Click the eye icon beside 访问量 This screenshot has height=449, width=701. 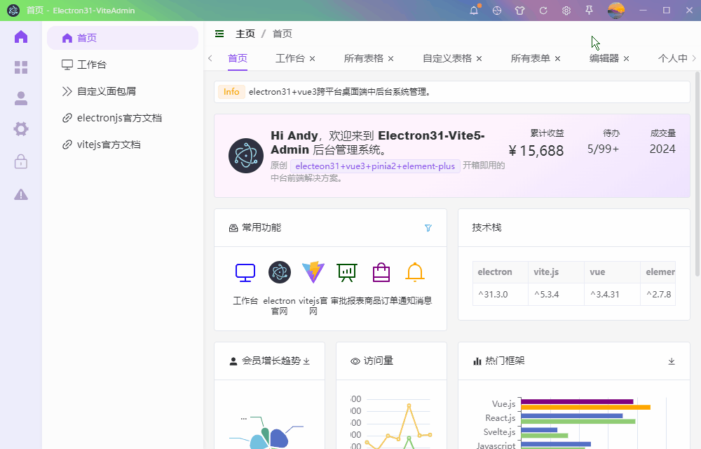click(x=355, y=361)
